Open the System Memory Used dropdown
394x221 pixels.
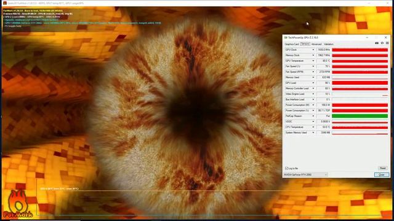313,133
